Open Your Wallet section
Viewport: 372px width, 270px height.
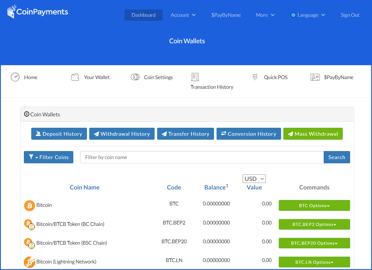pos(97,77)
